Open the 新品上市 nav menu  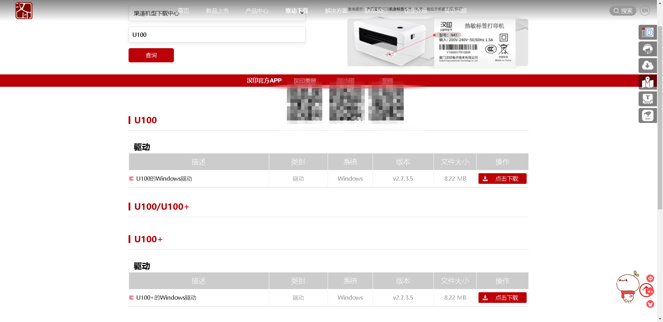point(217,11)
